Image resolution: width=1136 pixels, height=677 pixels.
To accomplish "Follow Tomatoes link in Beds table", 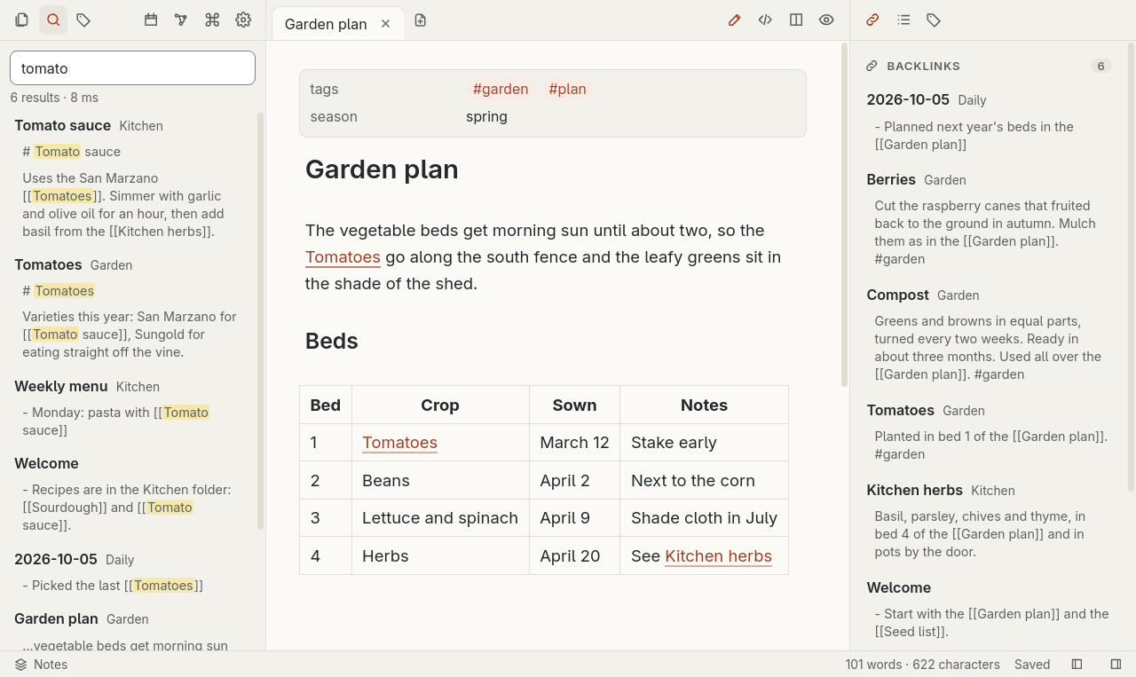I will point(399,443).
